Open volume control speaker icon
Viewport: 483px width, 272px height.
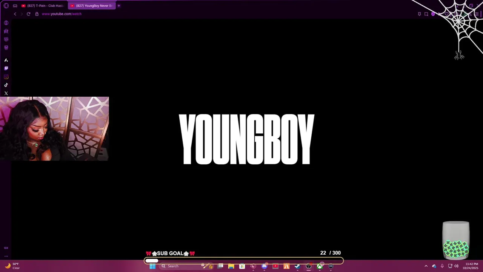(x=456, y=266)
